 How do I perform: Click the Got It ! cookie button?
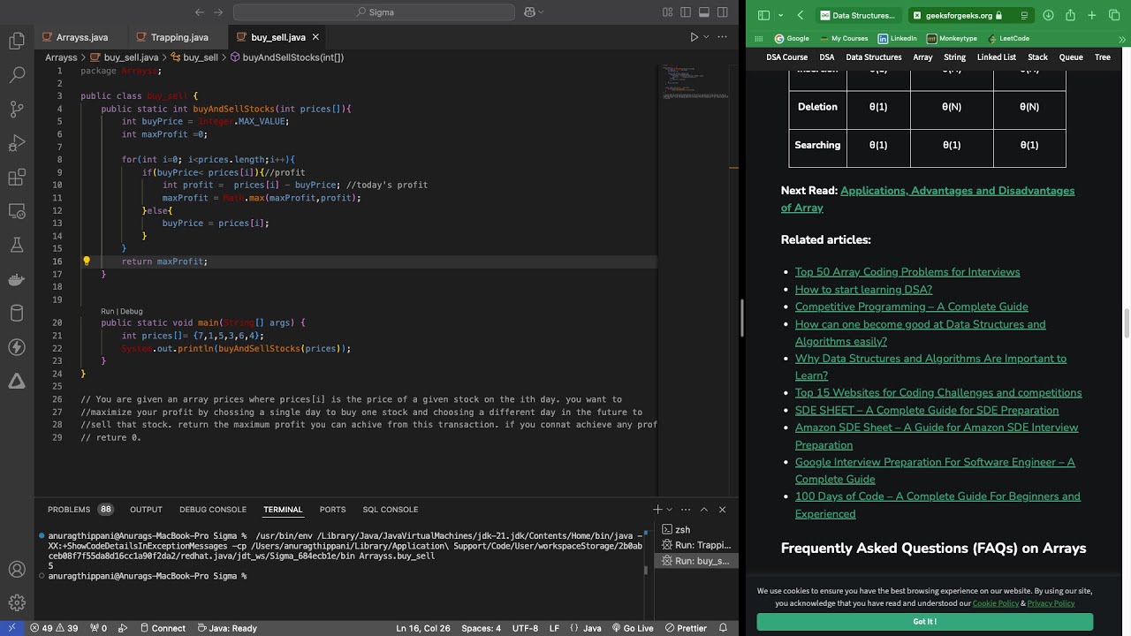coord(925,621)
